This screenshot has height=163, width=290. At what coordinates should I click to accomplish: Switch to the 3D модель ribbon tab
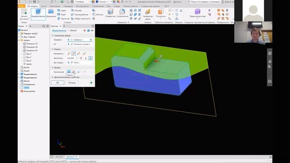point(33,6)
